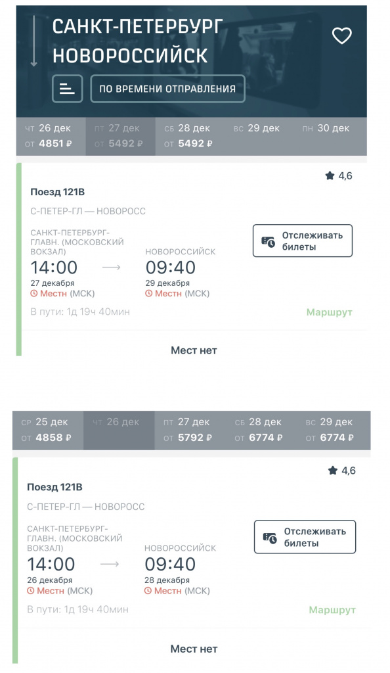Viewport: 390px width, 673px height.
Task: Select вс 29 дек in top date strip
Action: pyautogui.click(x=260, y=136)
